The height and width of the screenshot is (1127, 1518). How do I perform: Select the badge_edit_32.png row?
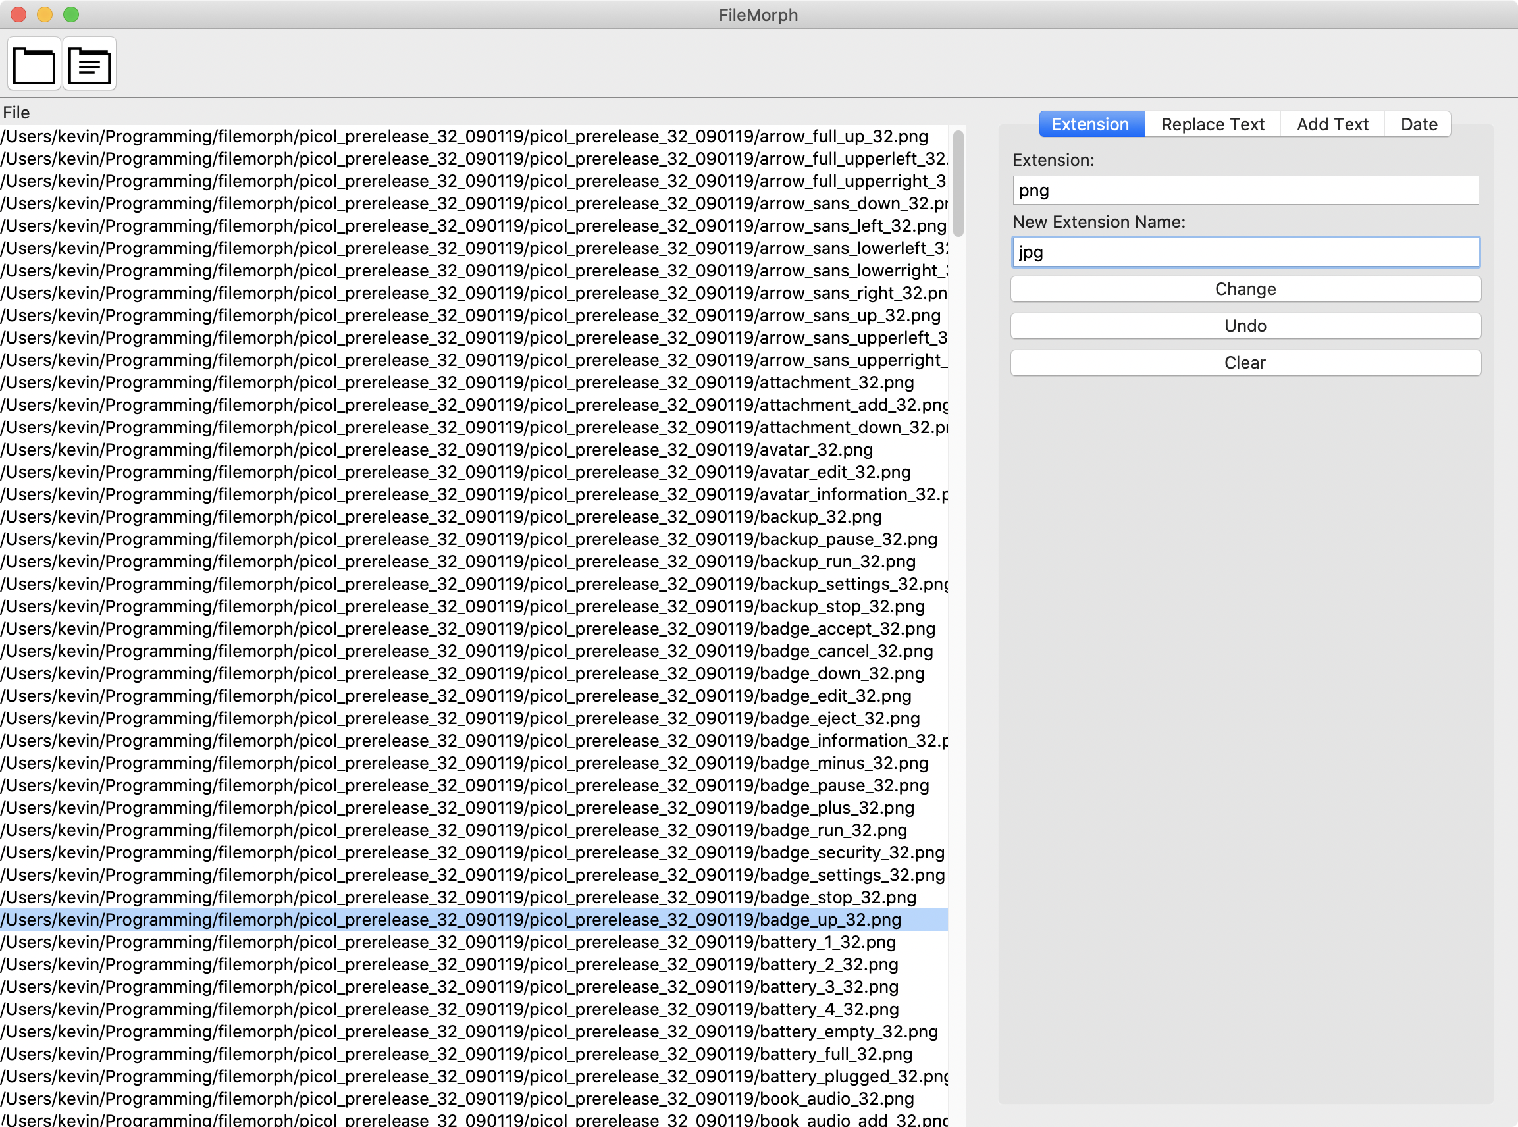473,696
